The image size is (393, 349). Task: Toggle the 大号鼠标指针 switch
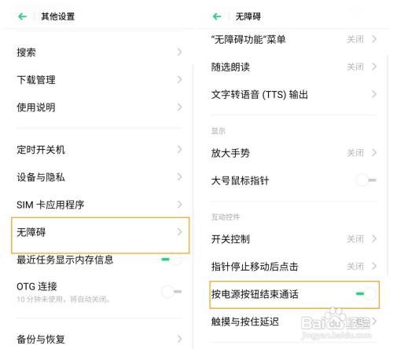tap(366, 180)
